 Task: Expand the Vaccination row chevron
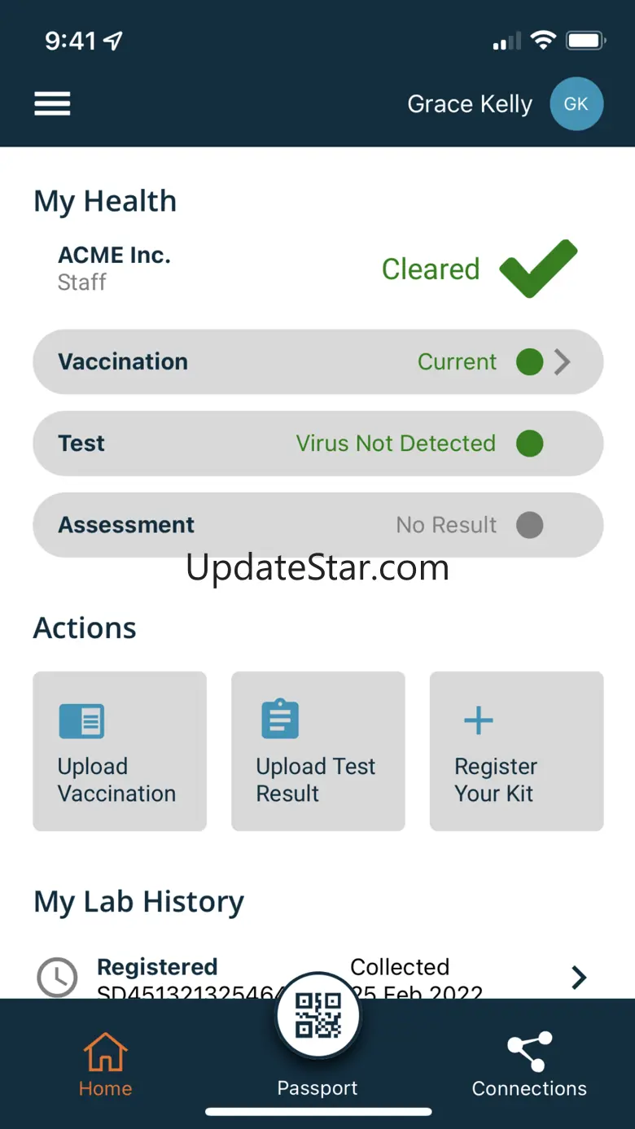(563, 362)
